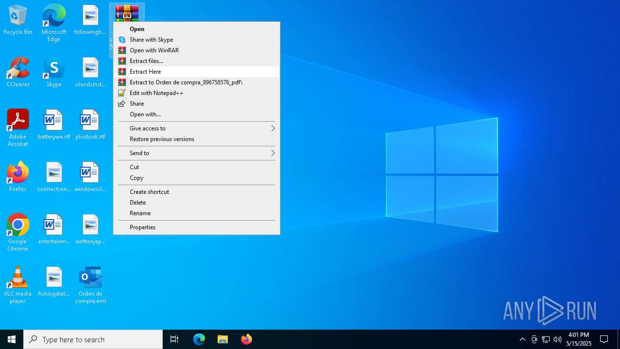Select the connectsen... file icon
620x349 pixels.
pos(54,177)
